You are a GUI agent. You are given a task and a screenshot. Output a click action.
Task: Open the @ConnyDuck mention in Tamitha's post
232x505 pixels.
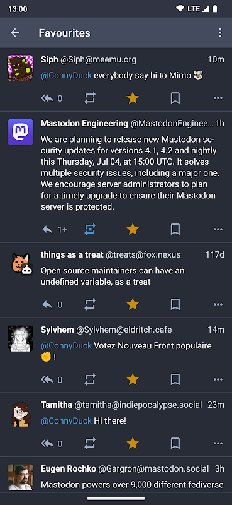[x=66, y=420]
